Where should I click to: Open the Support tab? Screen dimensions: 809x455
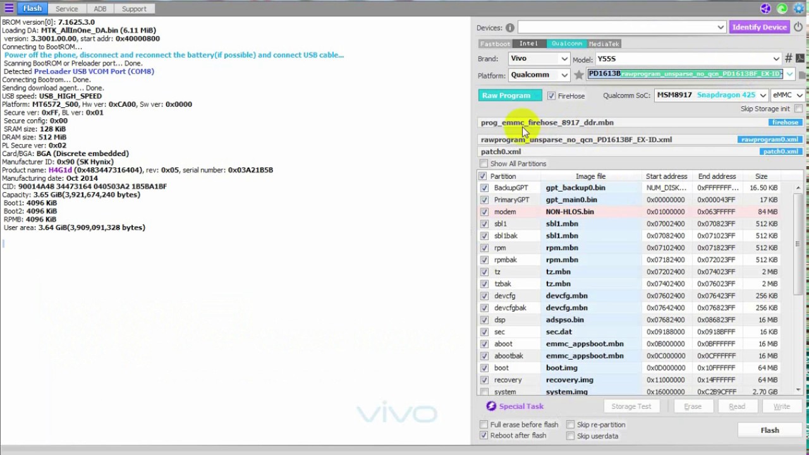134,9
